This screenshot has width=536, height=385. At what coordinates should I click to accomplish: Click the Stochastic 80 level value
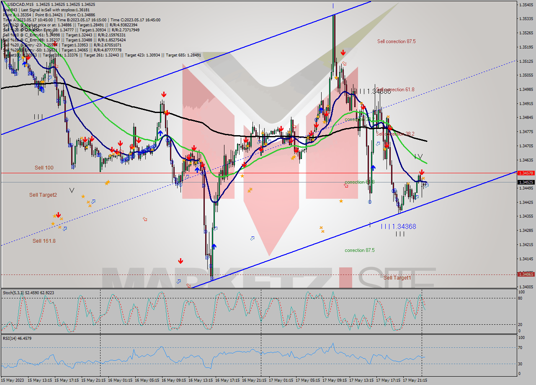tap(521, 298)
